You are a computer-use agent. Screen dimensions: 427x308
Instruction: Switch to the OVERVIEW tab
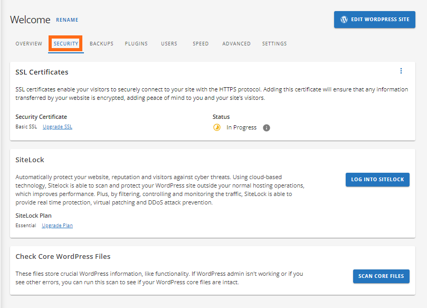pyautogui.click(x=29, y=44)
